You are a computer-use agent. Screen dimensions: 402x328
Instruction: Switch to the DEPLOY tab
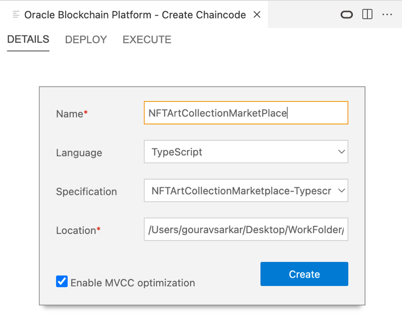tap(85, 39)
